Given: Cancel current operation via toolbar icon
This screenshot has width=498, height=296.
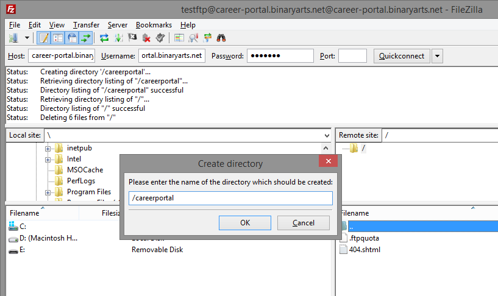Looking at the screenshot, I should (x=132, y=38).
